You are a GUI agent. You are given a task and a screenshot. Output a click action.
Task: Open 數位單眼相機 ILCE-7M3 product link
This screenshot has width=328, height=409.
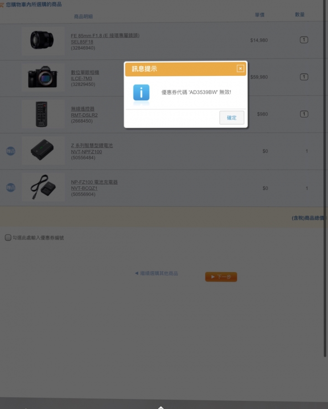click(x=85, y=75)
